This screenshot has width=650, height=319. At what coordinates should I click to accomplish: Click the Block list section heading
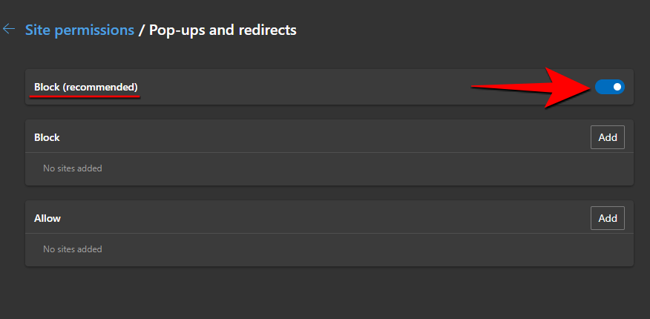(x=47, y=137)
